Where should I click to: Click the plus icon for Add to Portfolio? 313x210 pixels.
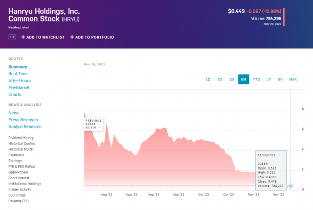[x=72, y=37]
